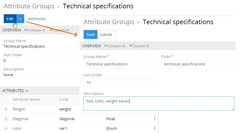Click the Group Name input field

point(120,64)
